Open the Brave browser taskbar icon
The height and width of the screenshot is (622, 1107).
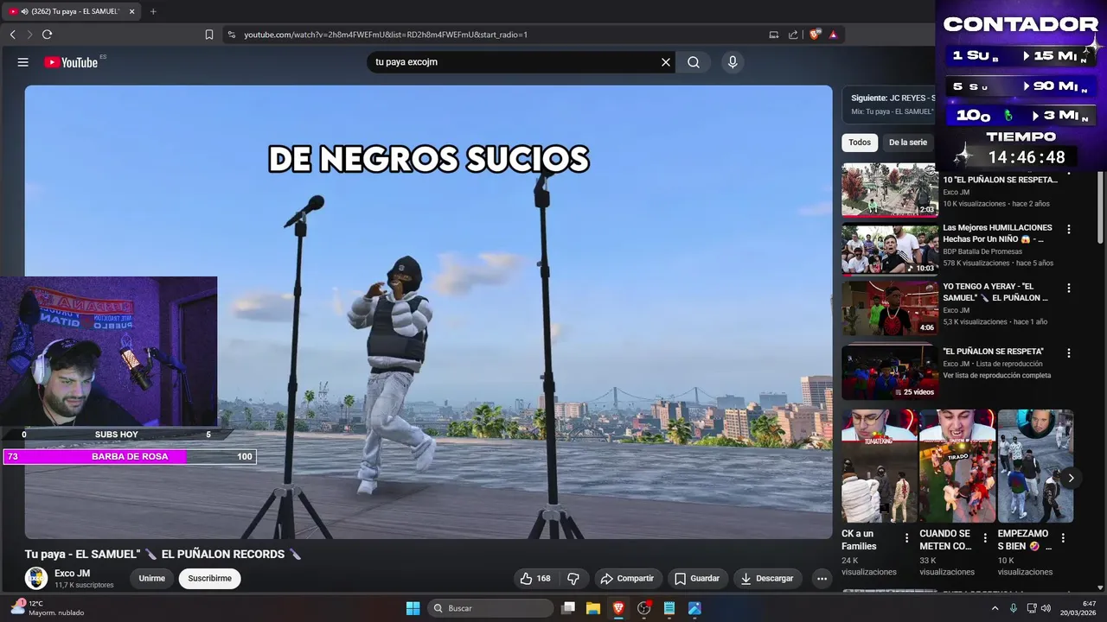[x=618, y=608]
